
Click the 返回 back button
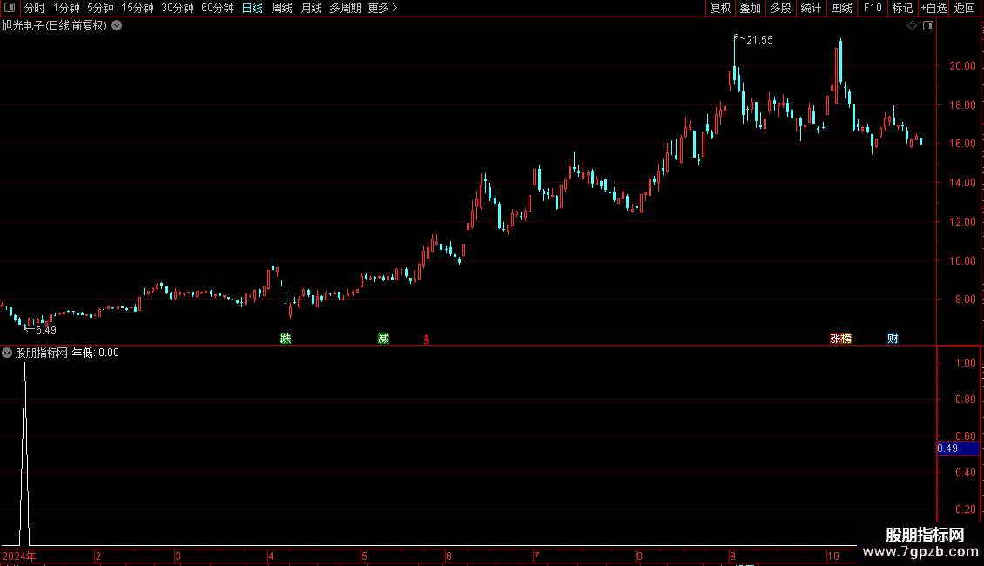965,8
